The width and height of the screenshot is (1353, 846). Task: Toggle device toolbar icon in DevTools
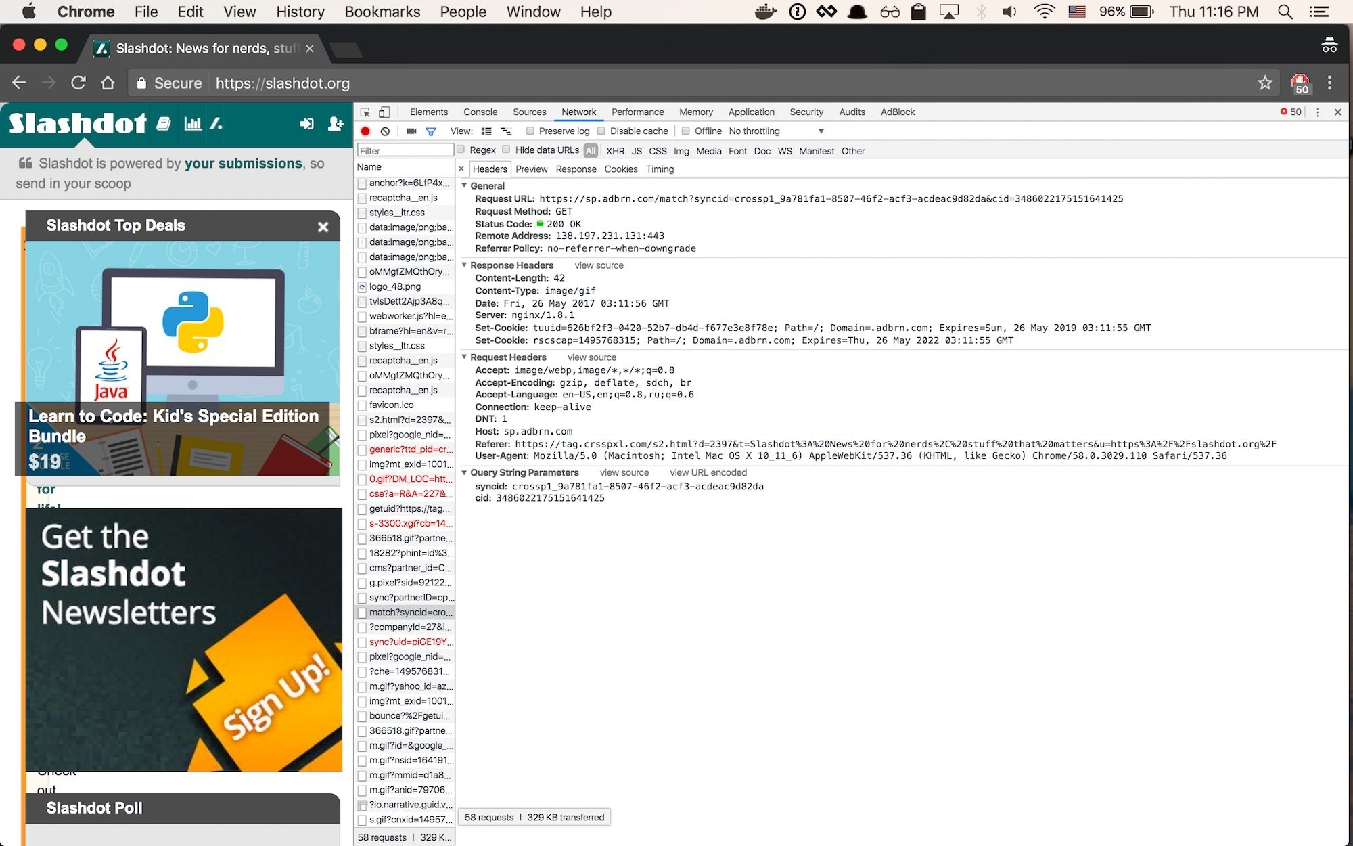384,112
